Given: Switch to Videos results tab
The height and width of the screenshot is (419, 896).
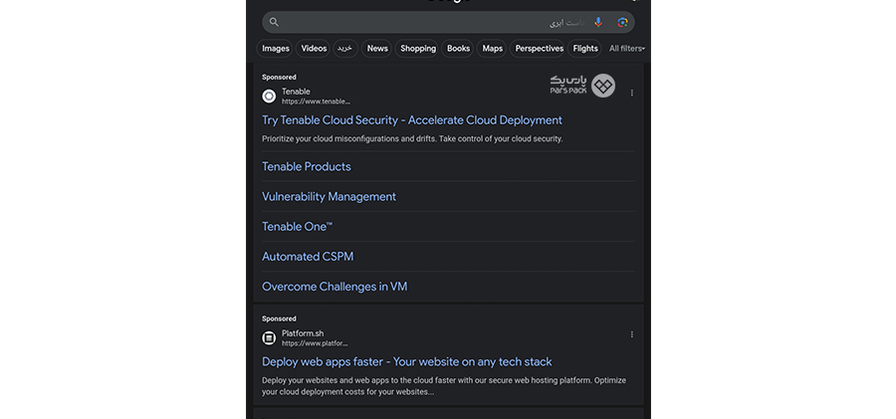Looking at the screenshot, I should click(x=314, y=49).
